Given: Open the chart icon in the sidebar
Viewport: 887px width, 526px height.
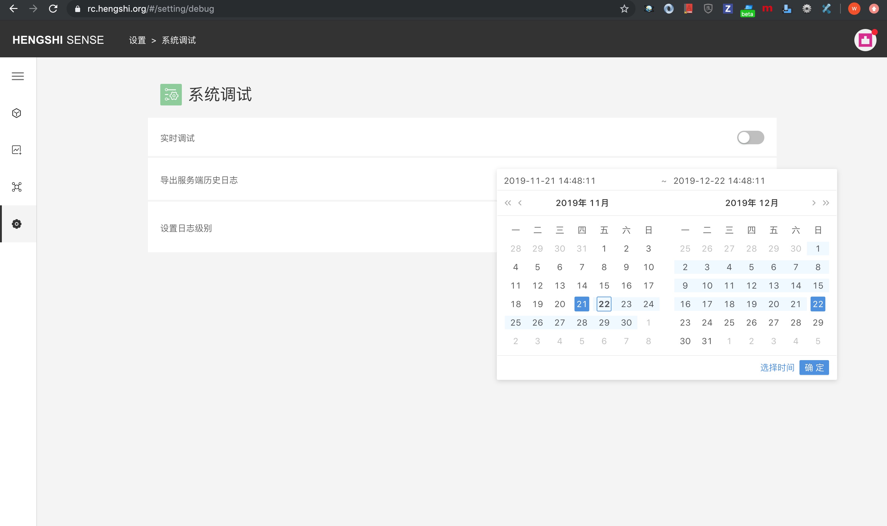Looking at the screenshot, I should tap(17, 150).
